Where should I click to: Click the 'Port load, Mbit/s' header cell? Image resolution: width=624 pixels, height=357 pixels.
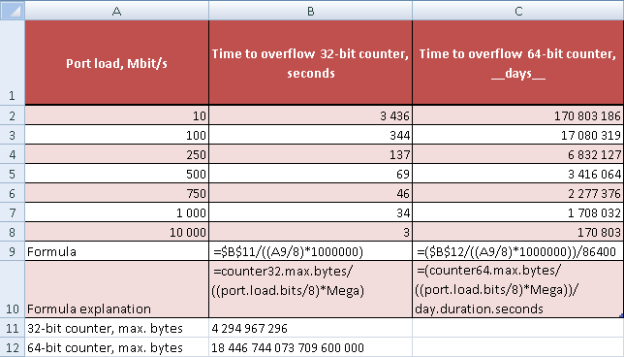coord(116,62)
